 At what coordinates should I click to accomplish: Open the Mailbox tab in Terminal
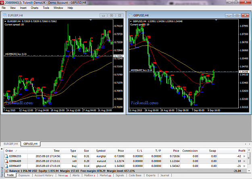coord(90,175)
